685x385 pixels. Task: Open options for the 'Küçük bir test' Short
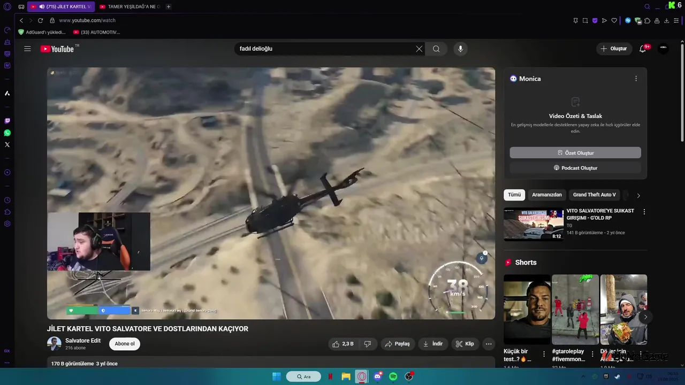click(x=544, y=354)
